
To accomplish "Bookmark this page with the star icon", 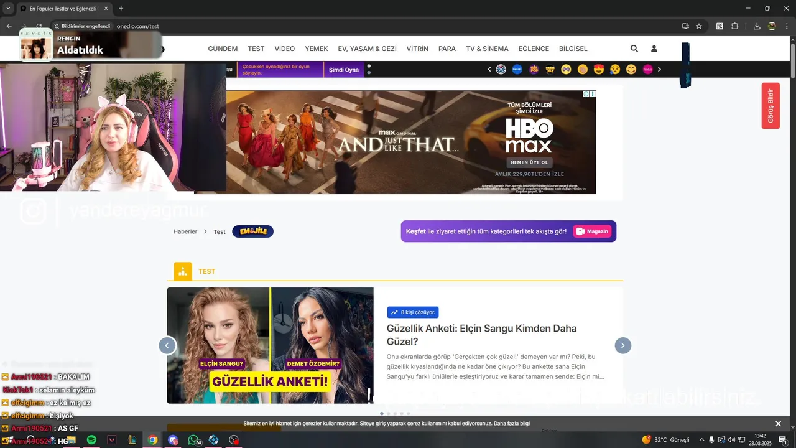I will (x=699, y=26).
